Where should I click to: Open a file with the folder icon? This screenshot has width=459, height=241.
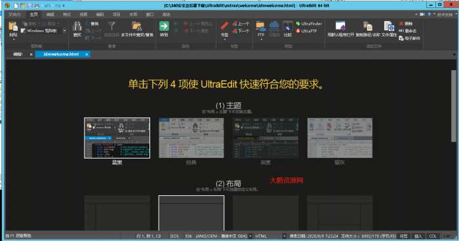click(23, 5)
